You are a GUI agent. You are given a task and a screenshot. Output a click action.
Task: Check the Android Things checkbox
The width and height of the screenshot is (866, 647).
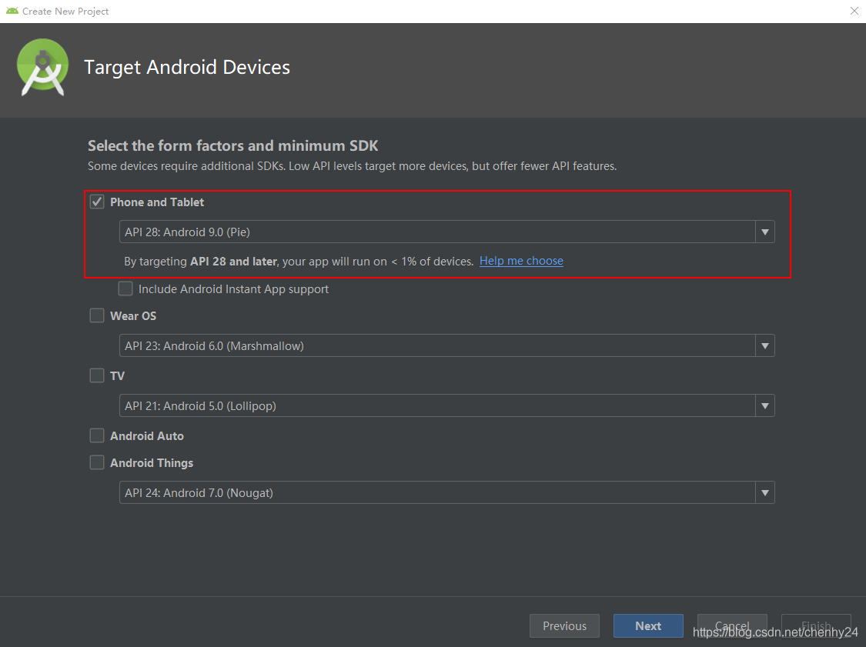(97, 462)
